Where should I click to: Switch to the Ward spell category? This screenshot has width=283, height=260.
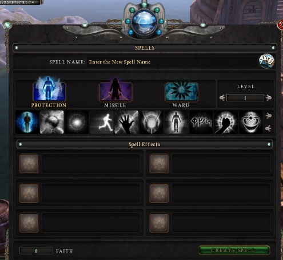tap(181, 93)
